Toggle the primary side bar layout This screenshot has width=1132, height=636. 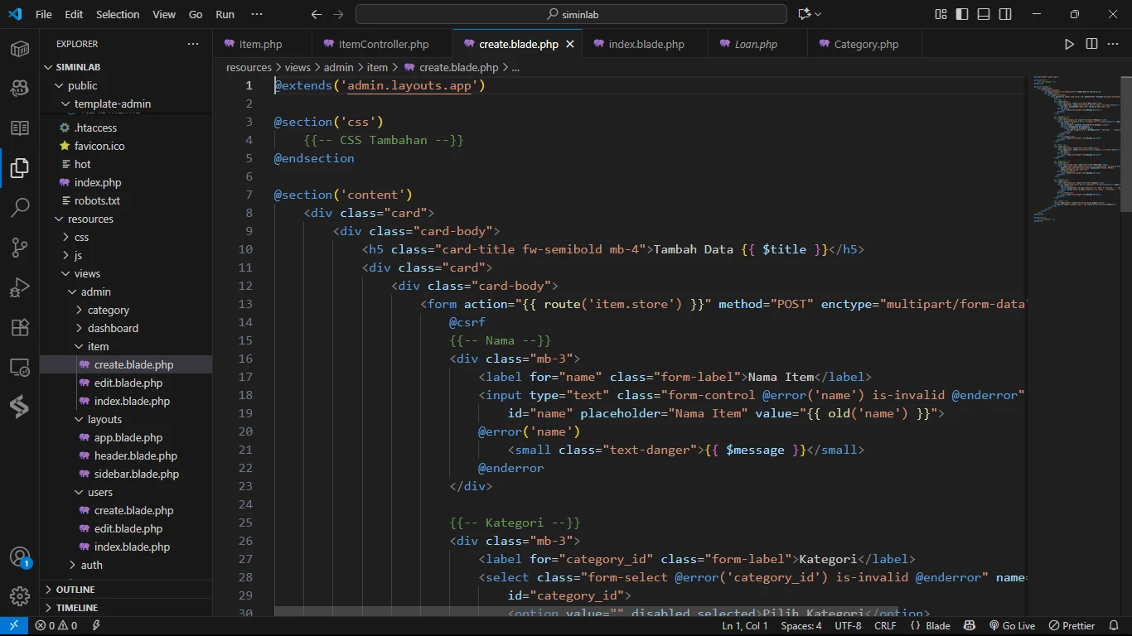[962, 14]
